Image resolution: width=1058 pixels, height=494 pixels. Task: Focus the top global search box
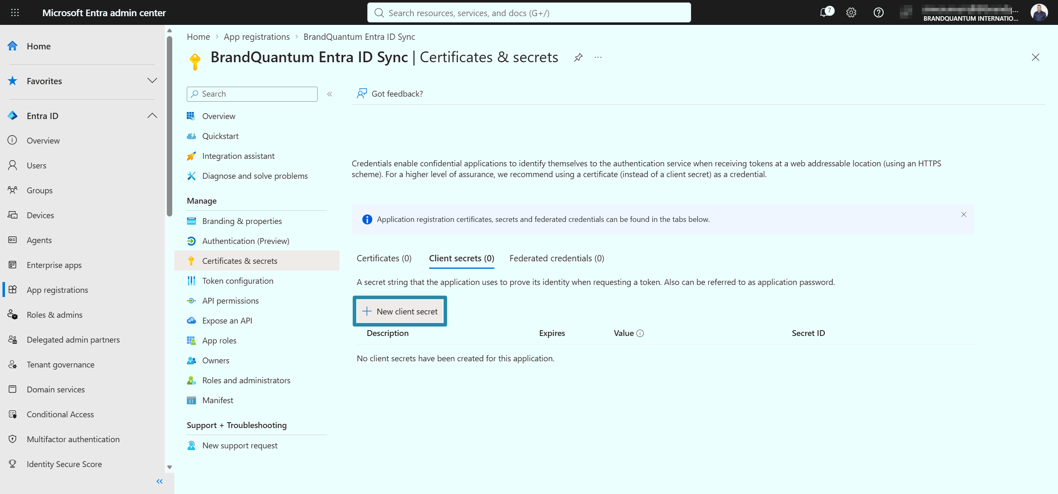click(x=529, y=13)
